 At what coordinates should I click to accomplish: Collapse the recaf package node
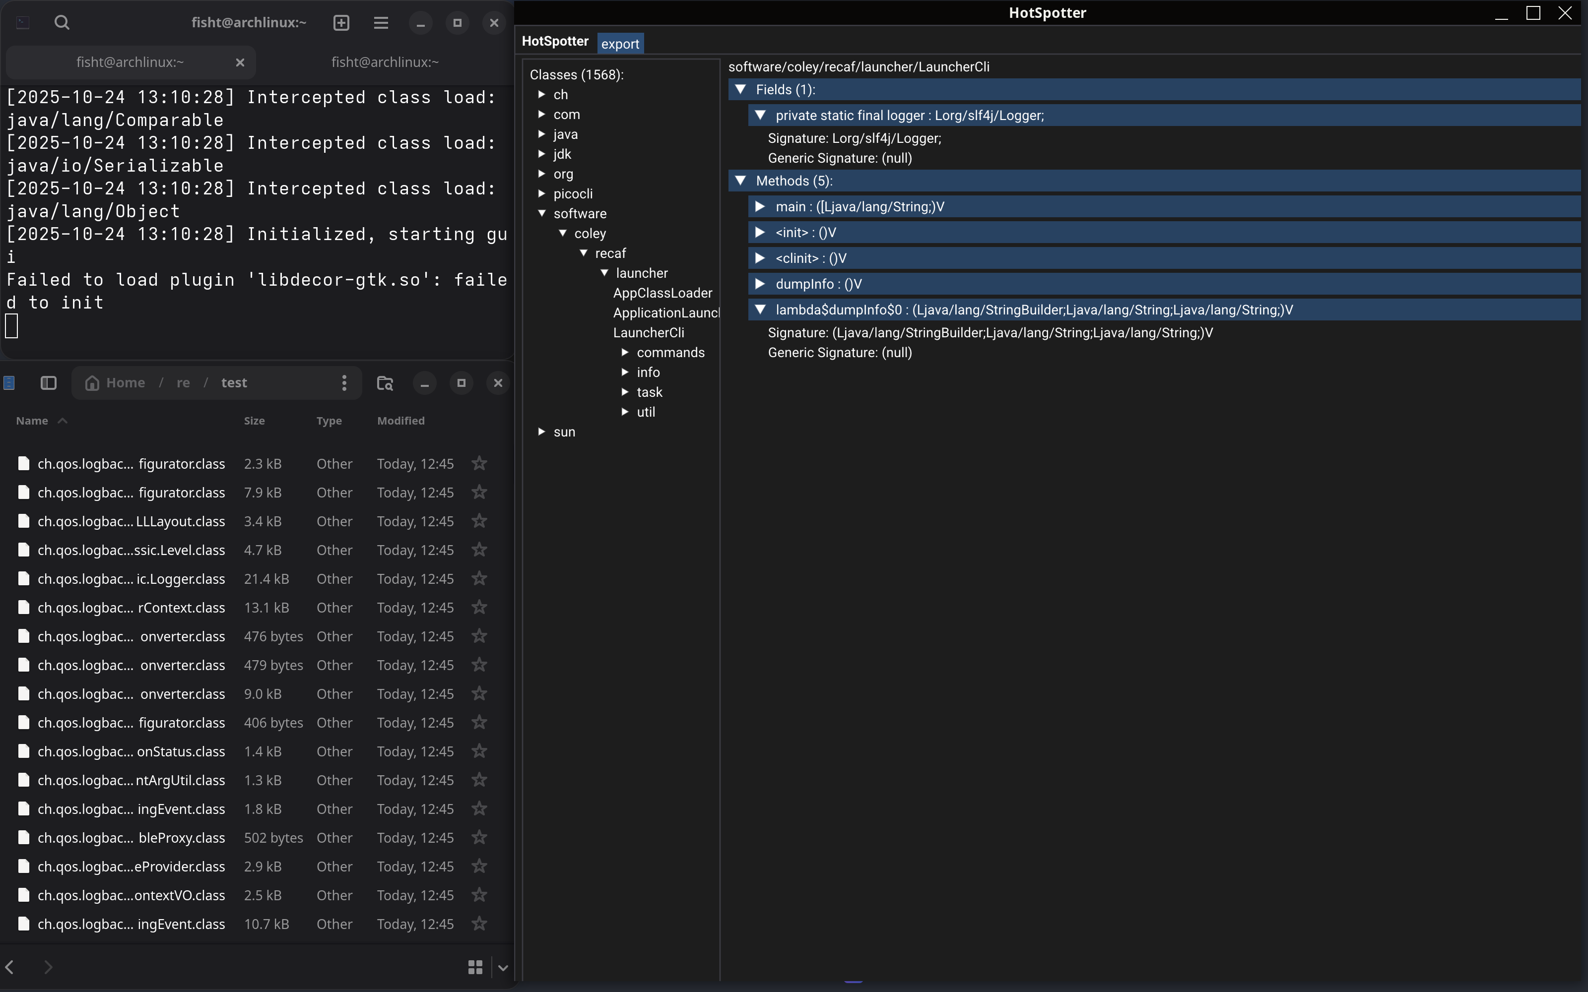(x=584, y=253)
